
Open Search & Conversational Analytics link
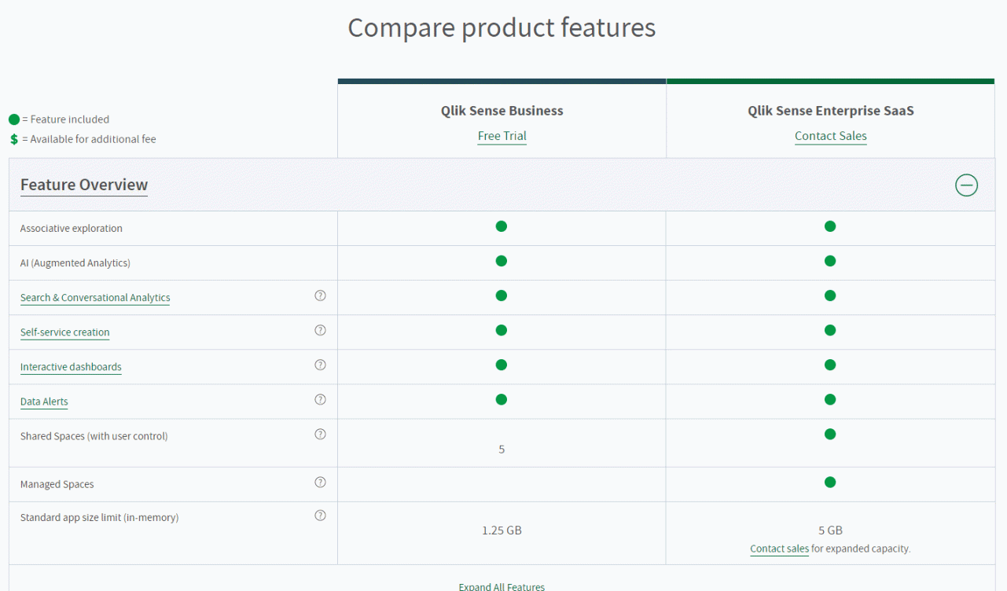95,298
